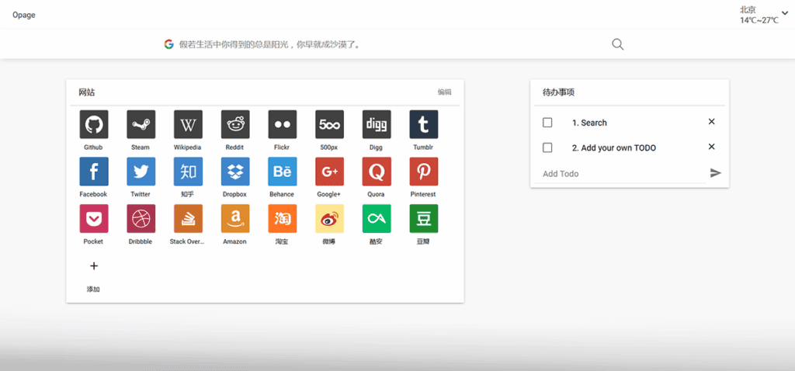The image size is (795, 371).
Task: Focus the Add Todo input field
Action: (620, 174)
